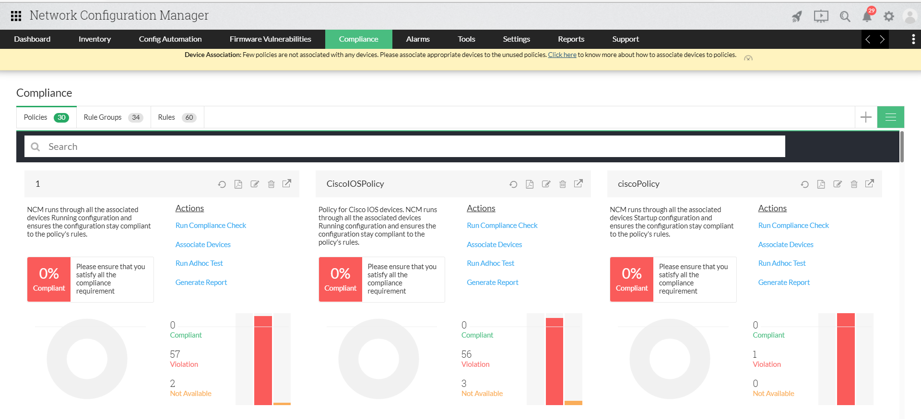Click the '56' Violation count
The height and width of the screenshot is (419, 921).
[x=467, y=354]
